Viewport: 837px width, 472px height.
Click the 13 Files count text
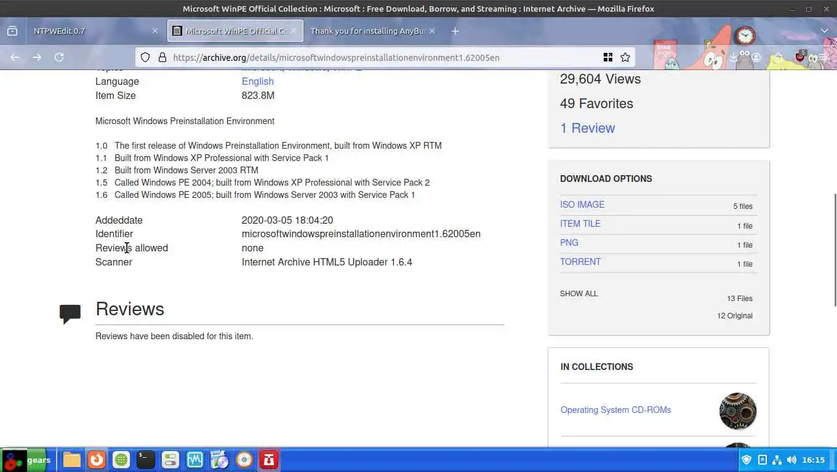coord(740,299)
